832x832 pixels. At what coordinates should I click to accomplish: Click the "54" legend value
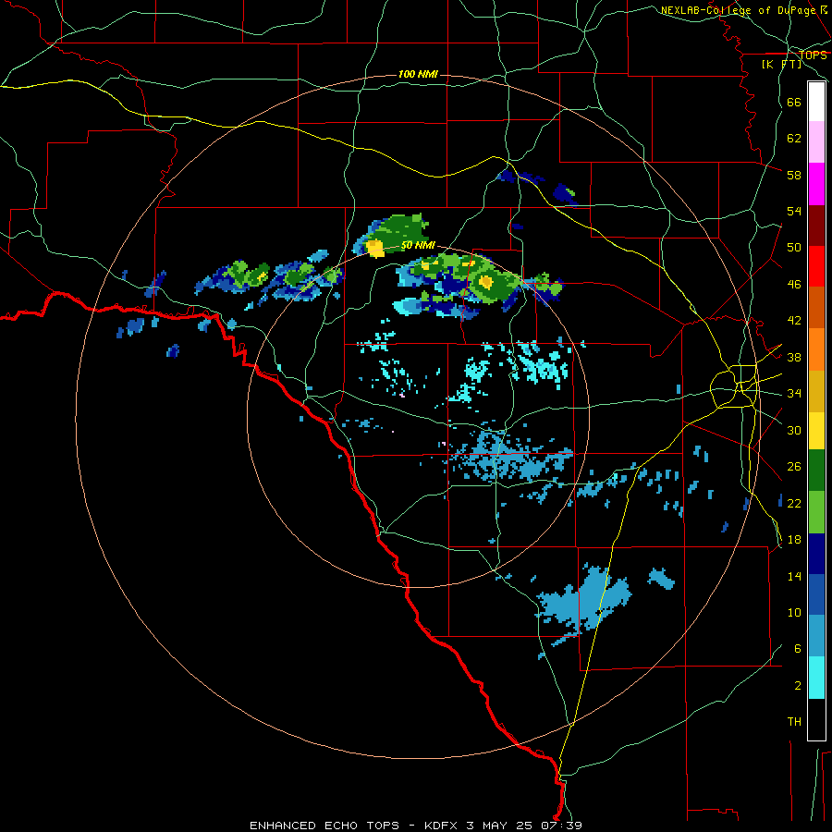[794, 211]
